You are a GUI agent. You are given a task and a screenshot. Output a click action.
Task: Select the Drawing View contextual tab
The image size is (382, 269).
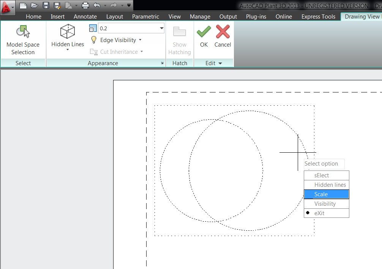(361, 17)
